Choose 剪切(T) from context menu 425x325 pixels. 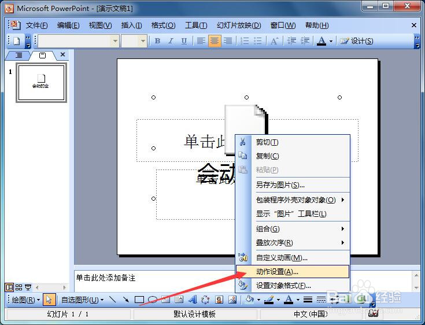click(293, 142)
